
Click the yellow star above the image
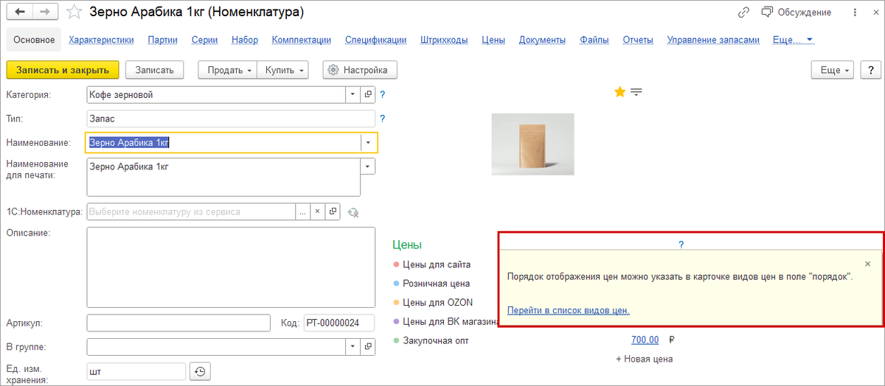(620, 91)
